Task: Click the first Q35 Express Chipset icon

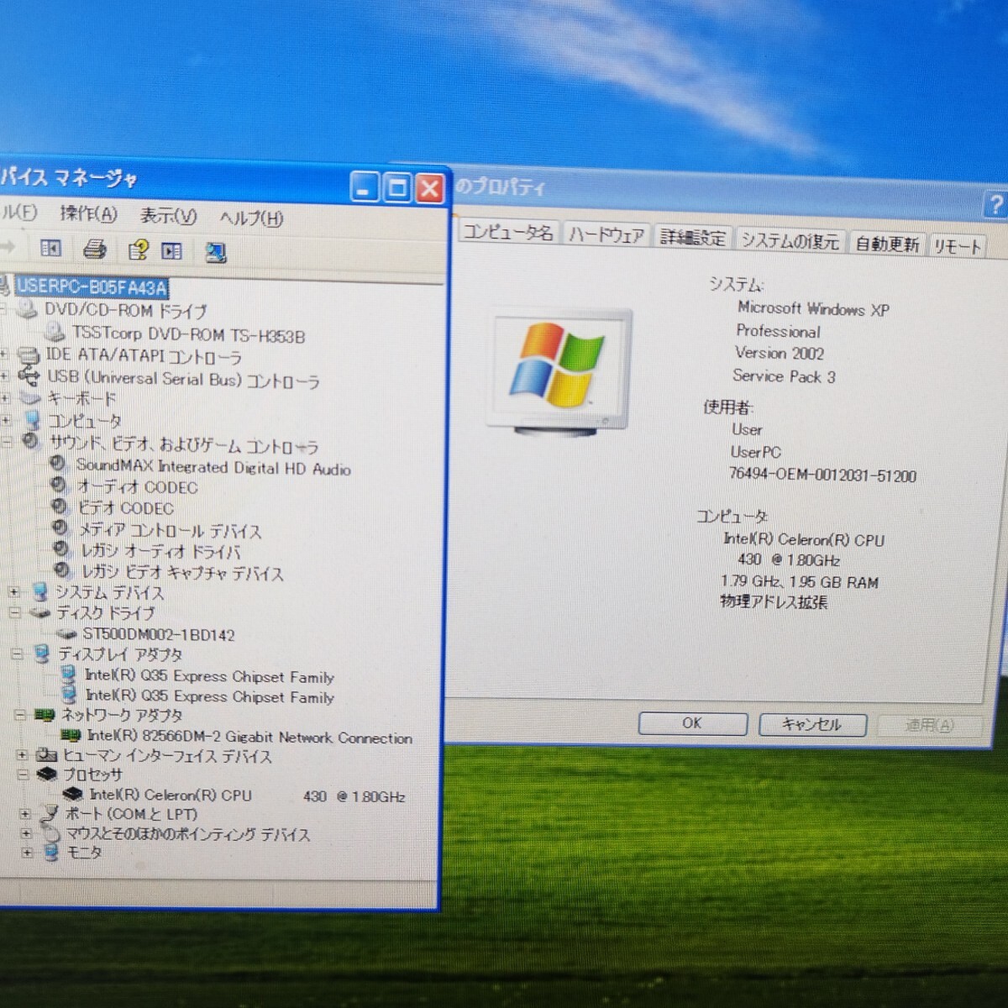Action: pyautogui.click(x=69, y=675)
